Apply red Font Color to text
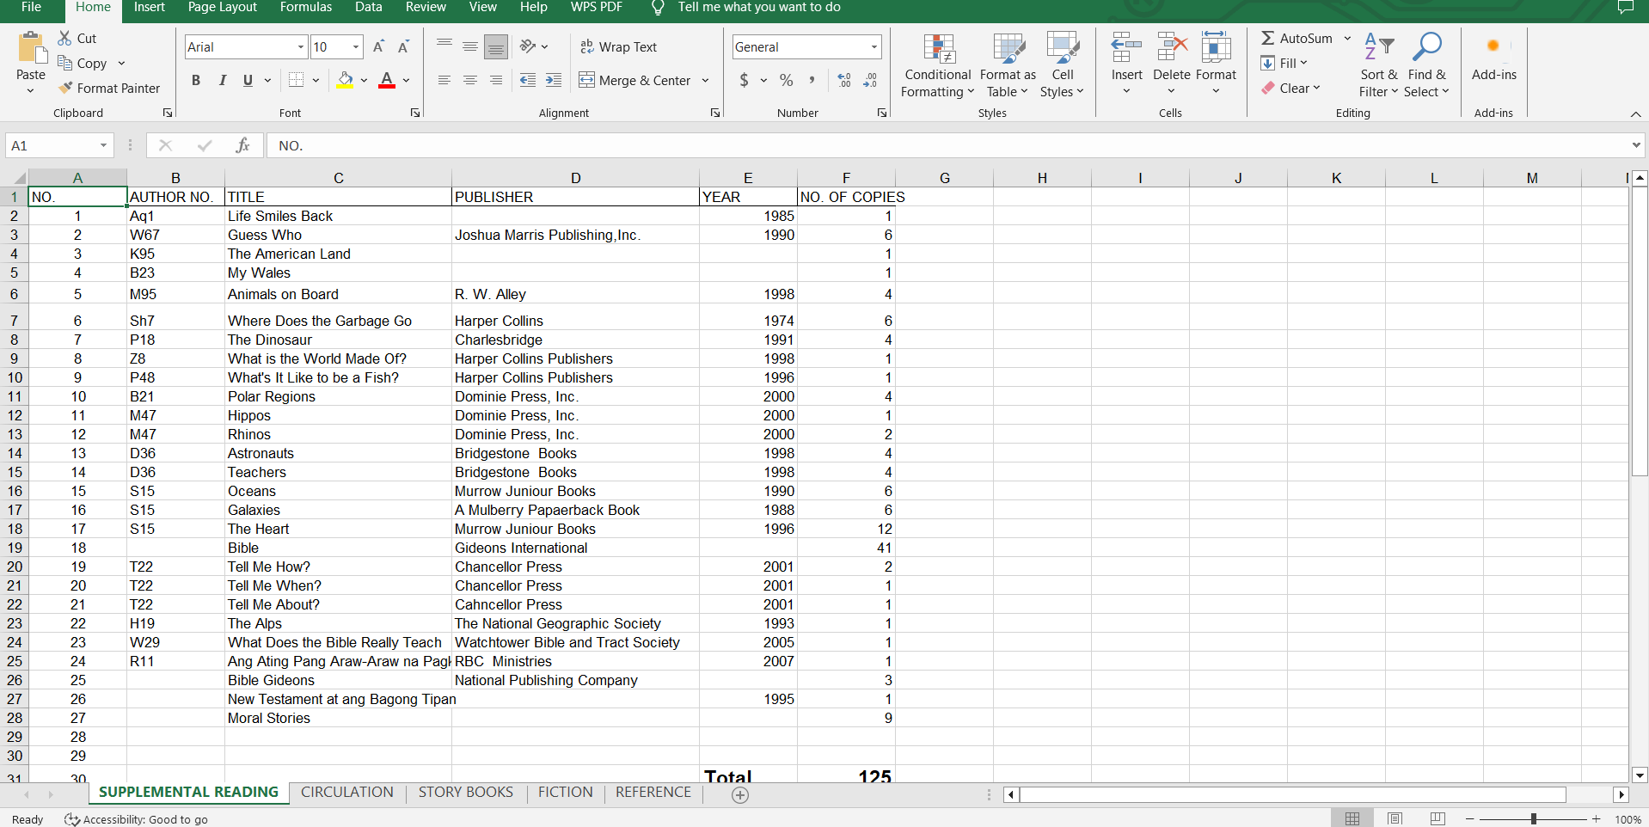The height and width of the screenshot is (827, 1649). point(387,80)
